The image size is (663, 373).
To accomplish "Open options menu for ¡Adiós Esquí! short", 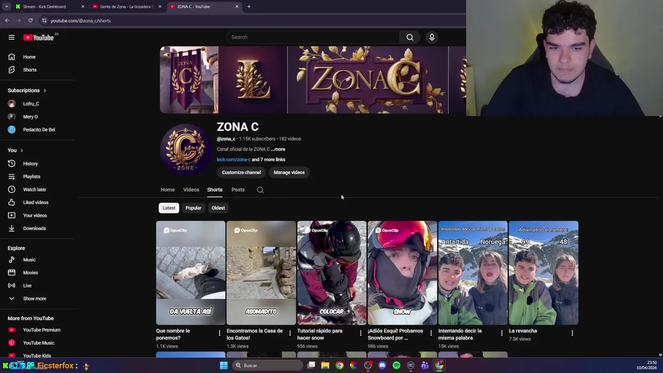I will coord(431,333).
